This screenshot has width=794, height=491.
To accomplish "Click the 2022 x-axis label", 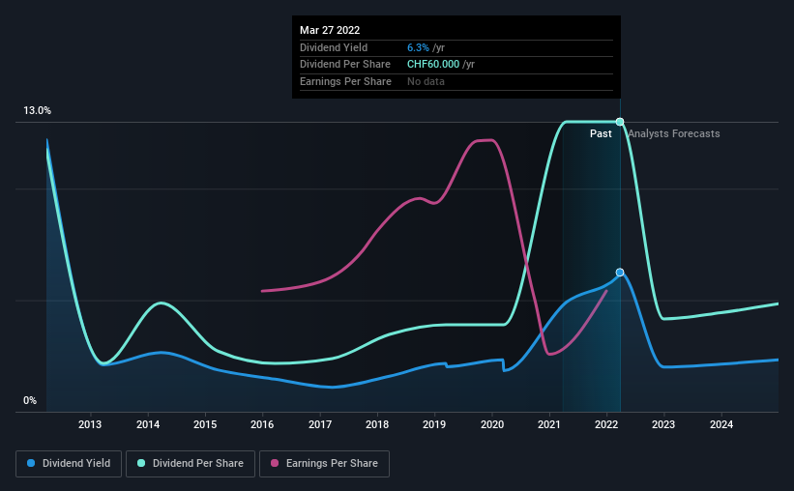I will coord(606,424).
